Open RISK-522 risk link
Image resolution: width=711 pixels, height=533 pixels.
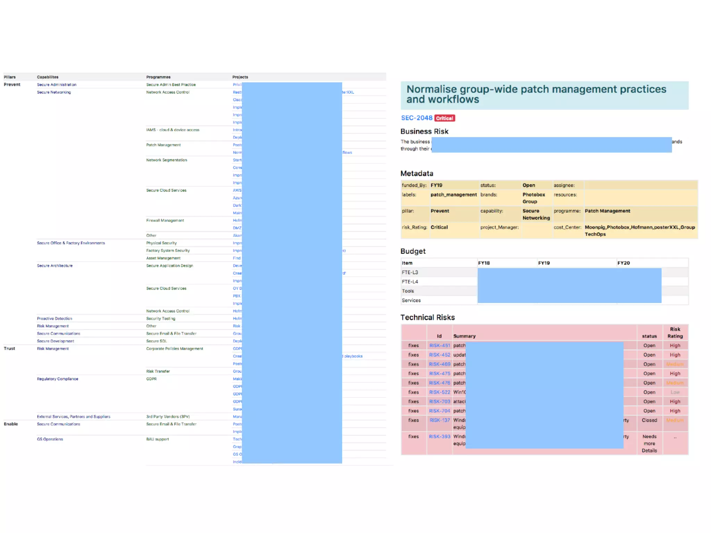(x=439, y=392)
